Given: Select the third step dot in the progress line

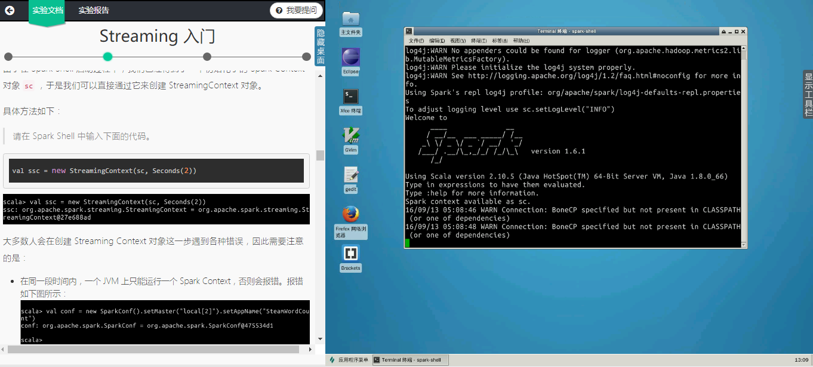Looking at the screenshot, I should 207,57.
